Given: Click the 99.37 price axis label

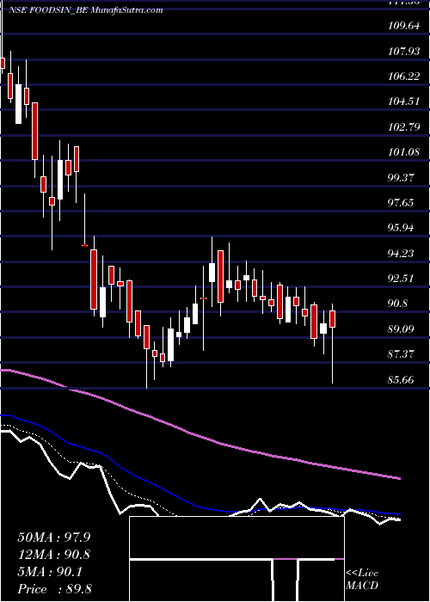Looking at the screenshot, I should 402,178.
